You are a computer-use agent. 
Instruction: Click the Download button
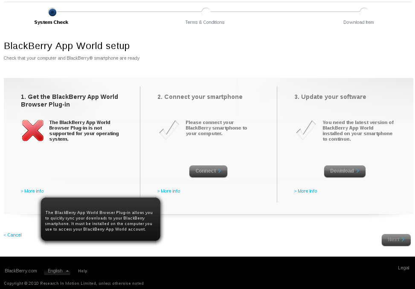click(345, 171)
